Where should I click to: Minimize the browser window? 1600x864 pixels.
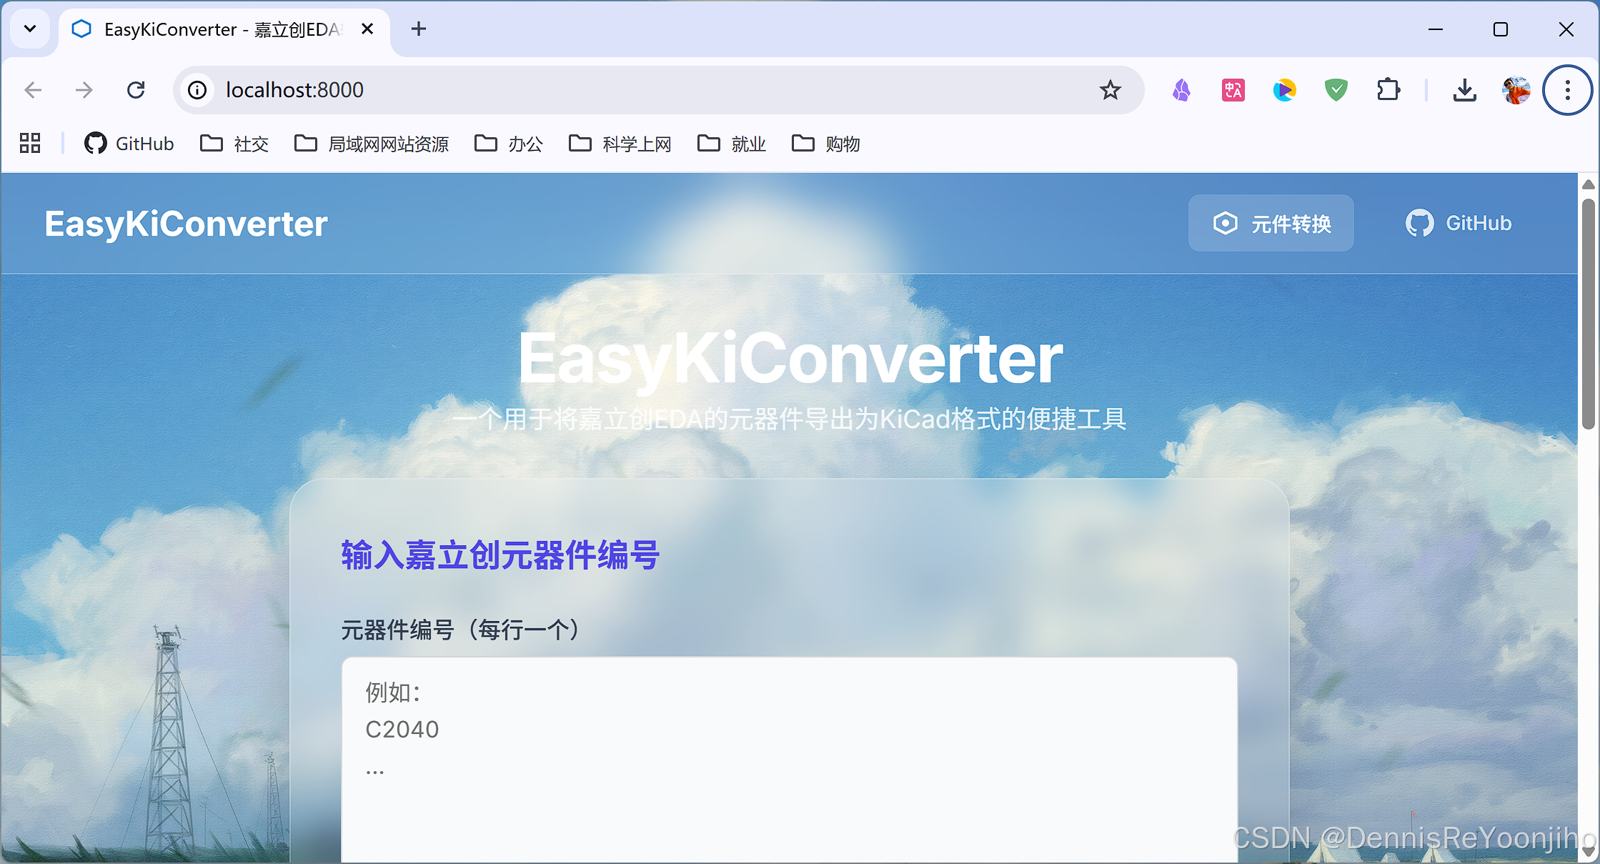coord(1436,29)
